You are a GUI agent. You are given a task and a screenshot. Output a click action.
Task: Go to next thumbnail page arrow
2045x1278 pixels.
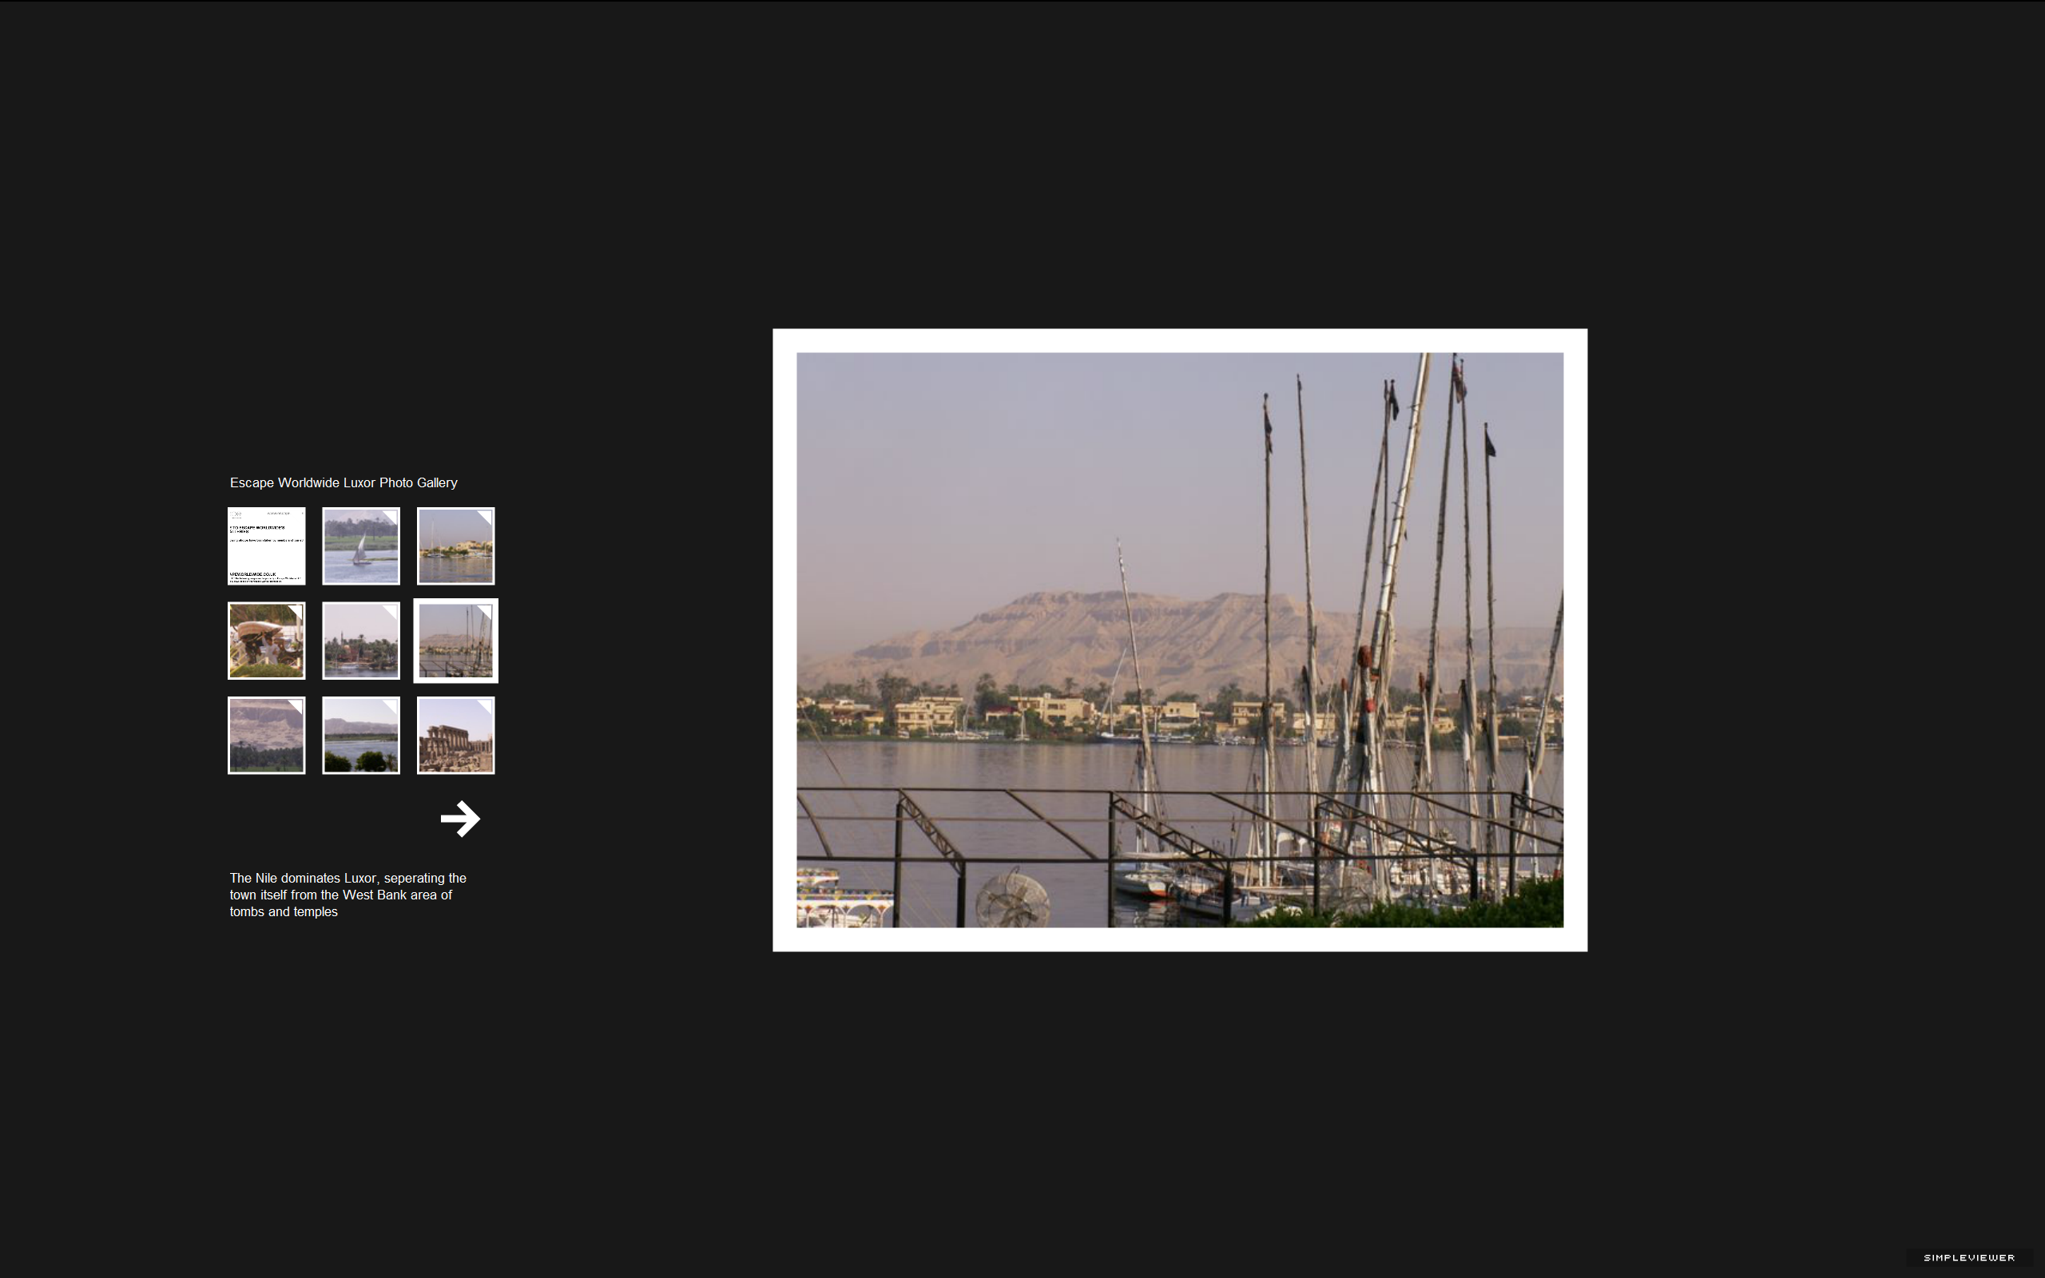coord(461,818)
